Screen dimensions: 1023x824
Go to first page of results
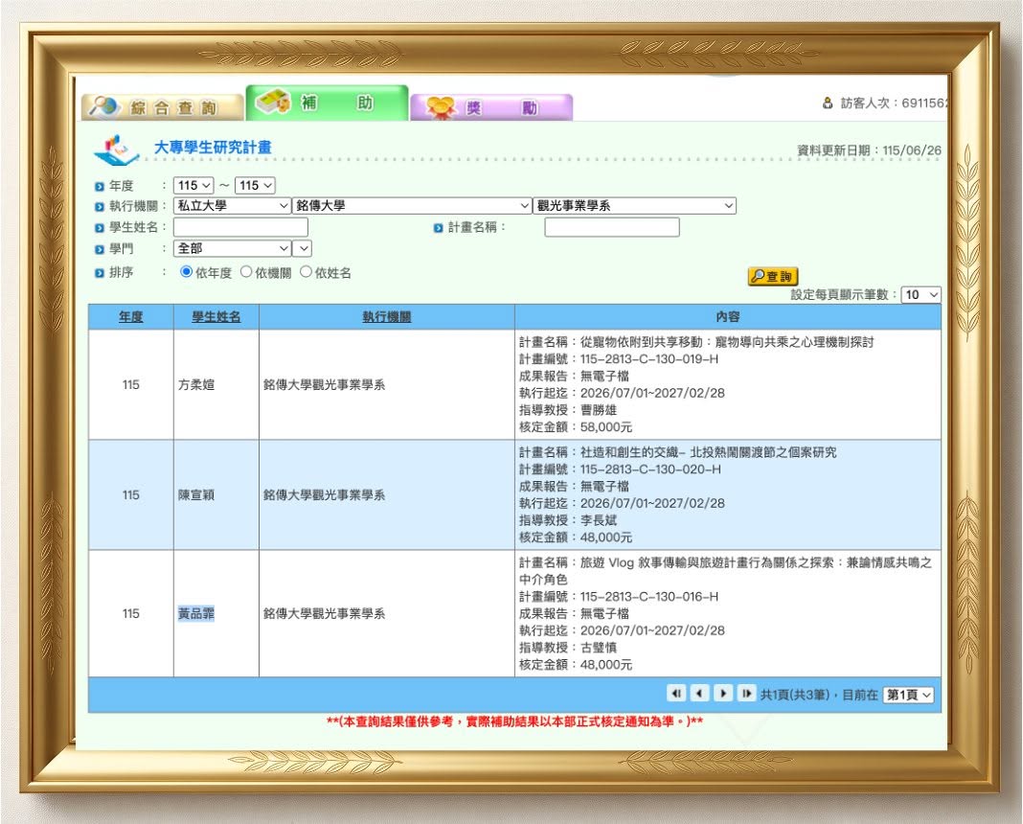coord(676,694)
